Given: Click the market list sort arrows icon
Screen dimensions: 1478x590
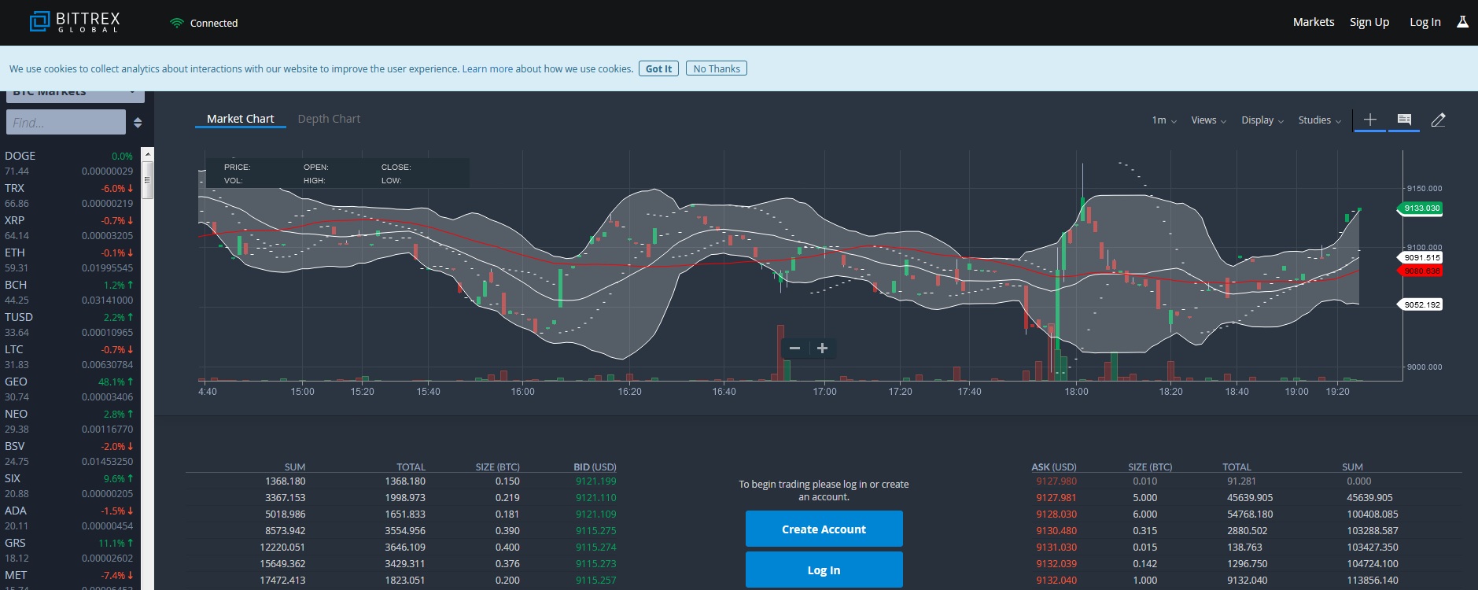Looking at the screenshot, I should (138, 123).
